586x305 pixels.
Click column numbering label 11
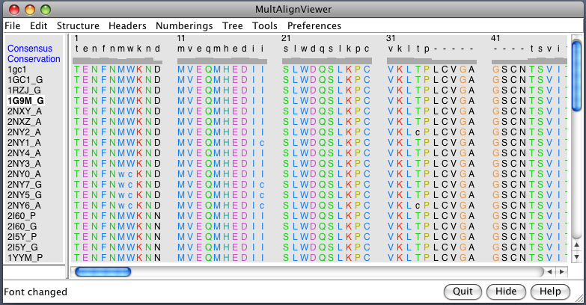click(x=181, y=38)
